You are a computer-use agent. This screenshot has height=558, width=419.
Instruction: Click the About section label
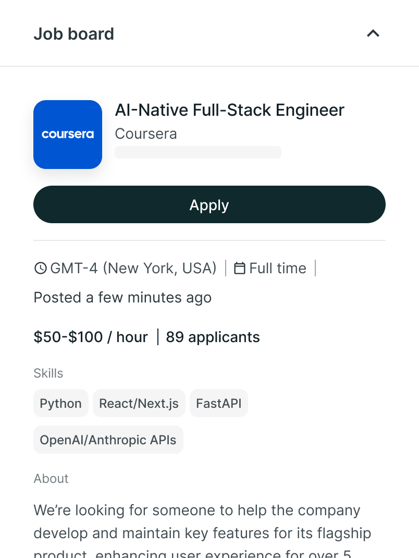click(51, 479)
